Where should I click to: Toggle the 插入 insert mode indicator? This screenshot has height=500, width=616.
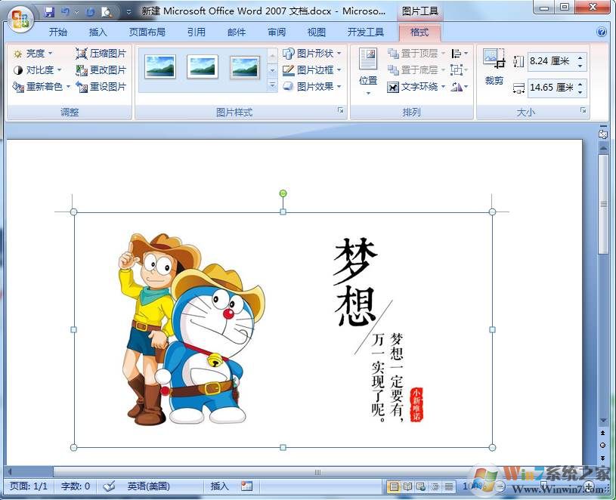(219, 486)
